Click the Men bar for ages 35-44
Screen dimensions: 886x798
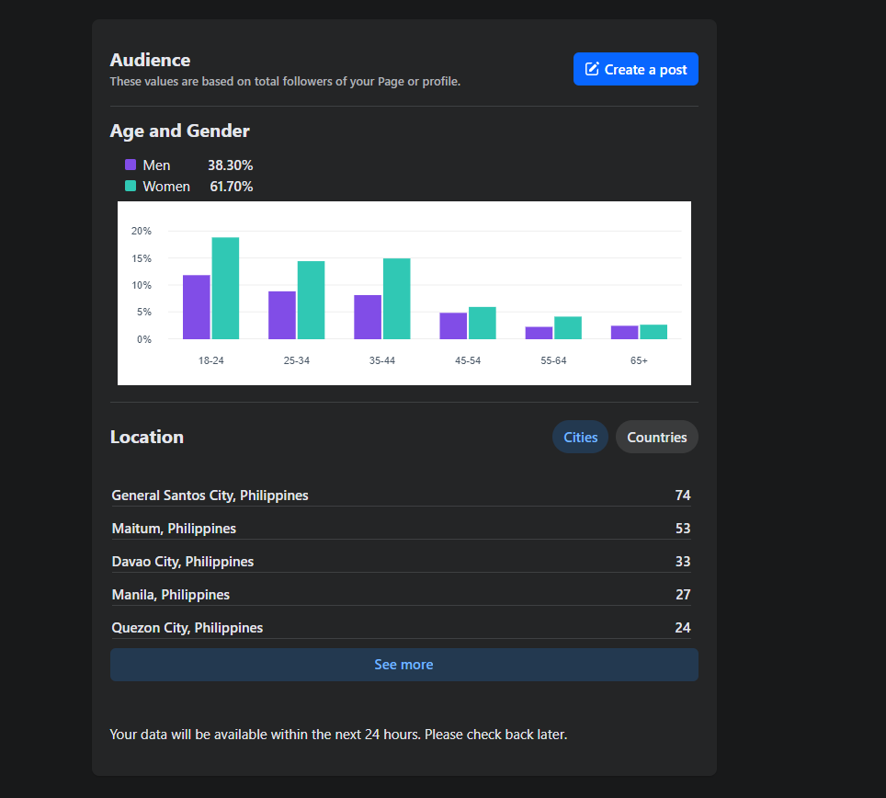[x=368, y=317]
